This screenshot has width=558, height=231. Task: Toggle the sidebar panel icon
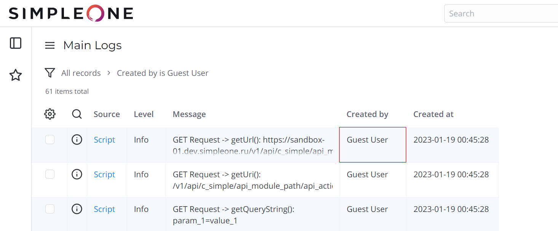tap(16, 43)
